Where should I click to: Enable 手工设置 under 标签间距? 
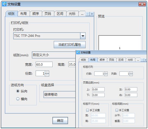(x=117, y=110)
